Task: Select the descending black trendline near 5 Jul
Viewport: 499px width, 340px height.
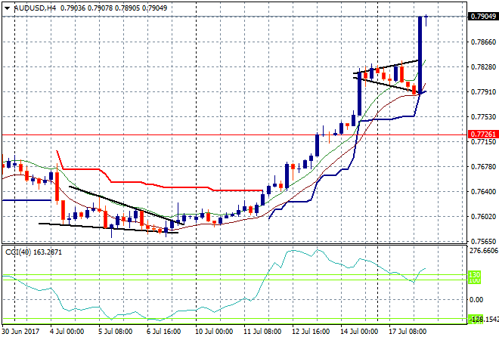Action: click(126, 206)
